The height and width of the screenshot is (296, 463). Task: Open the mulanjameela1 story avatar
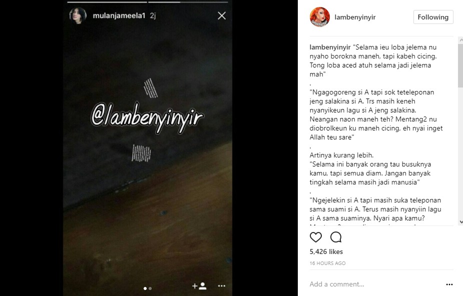[78, 15]
